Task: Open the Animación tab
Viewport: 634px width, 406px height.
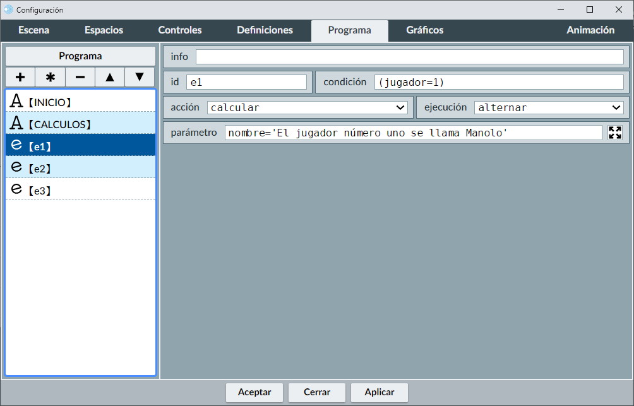Action: [x=590, y=30]
